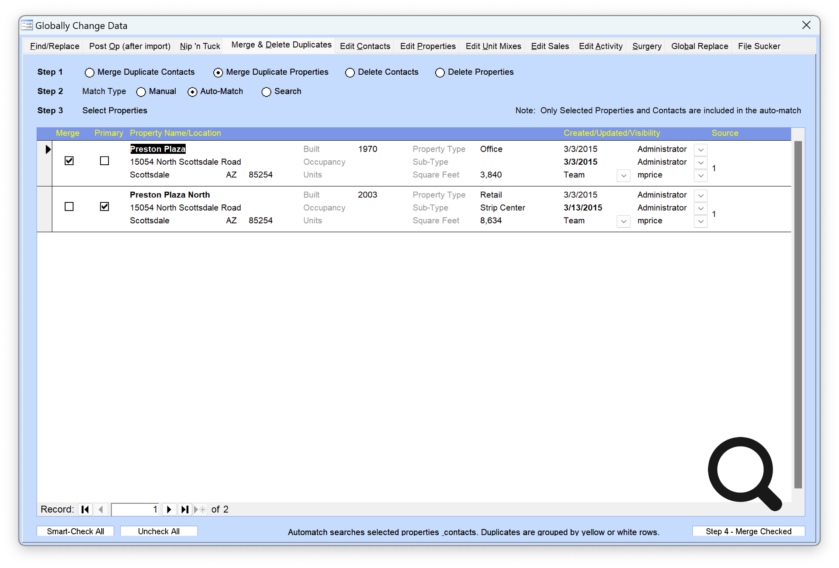Toggle Merge checkbox for Preston Plaza row
The image size is (839, 568).
pyautogui.click(x=69, y=162)
